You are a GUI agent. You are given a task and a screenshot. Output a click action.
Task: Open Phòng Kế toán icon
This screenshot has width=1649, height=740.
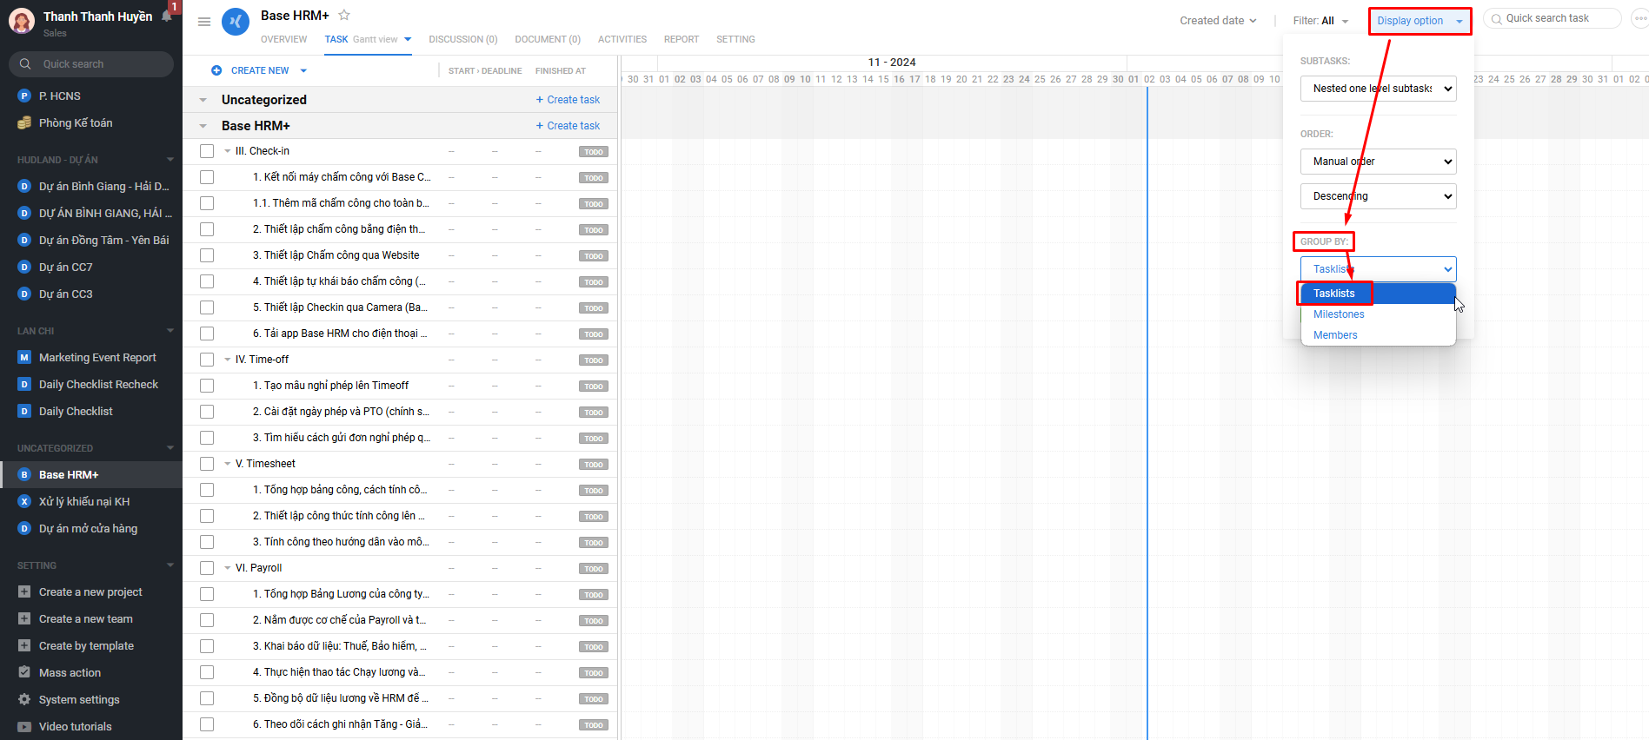24,123
